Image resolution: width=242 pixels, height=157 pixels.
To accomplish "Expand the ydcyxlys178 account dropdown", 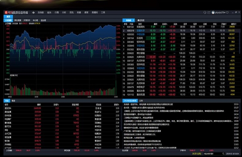I will [x=225, y=13].
